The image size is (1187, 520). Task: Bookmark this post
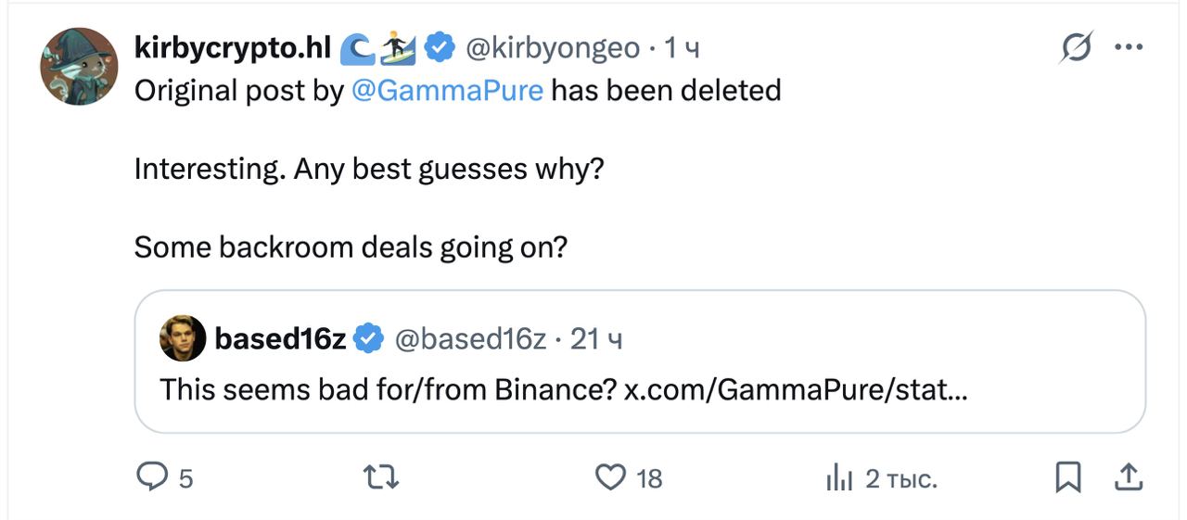coord(1068,477)
